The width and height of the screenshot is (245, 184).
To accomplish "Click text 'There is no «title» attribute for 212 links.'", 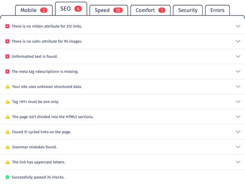I will pyautogui.click(x=47, y=26).
